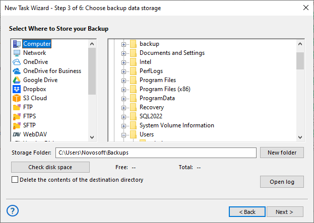Viewport: 314px width, 223px height.
Task: Select OneDrive for Business icon
Action: (17, 71)
